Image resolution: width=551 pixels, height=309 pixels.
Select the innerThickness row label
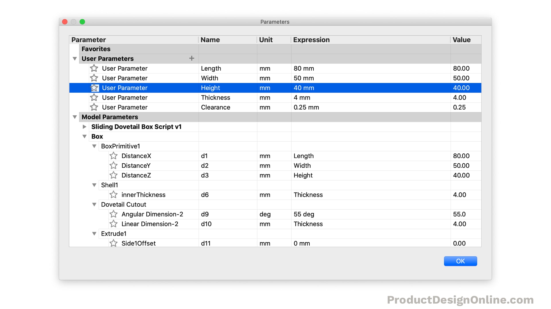[x=143, y=195]
